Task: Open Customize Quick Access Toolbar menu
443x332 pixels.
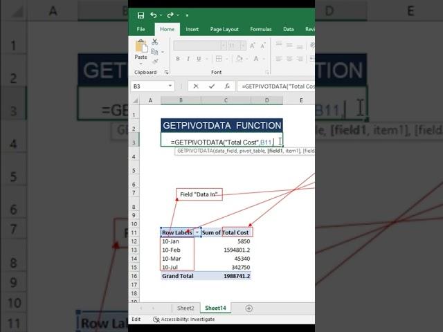Action: point(187,15)
